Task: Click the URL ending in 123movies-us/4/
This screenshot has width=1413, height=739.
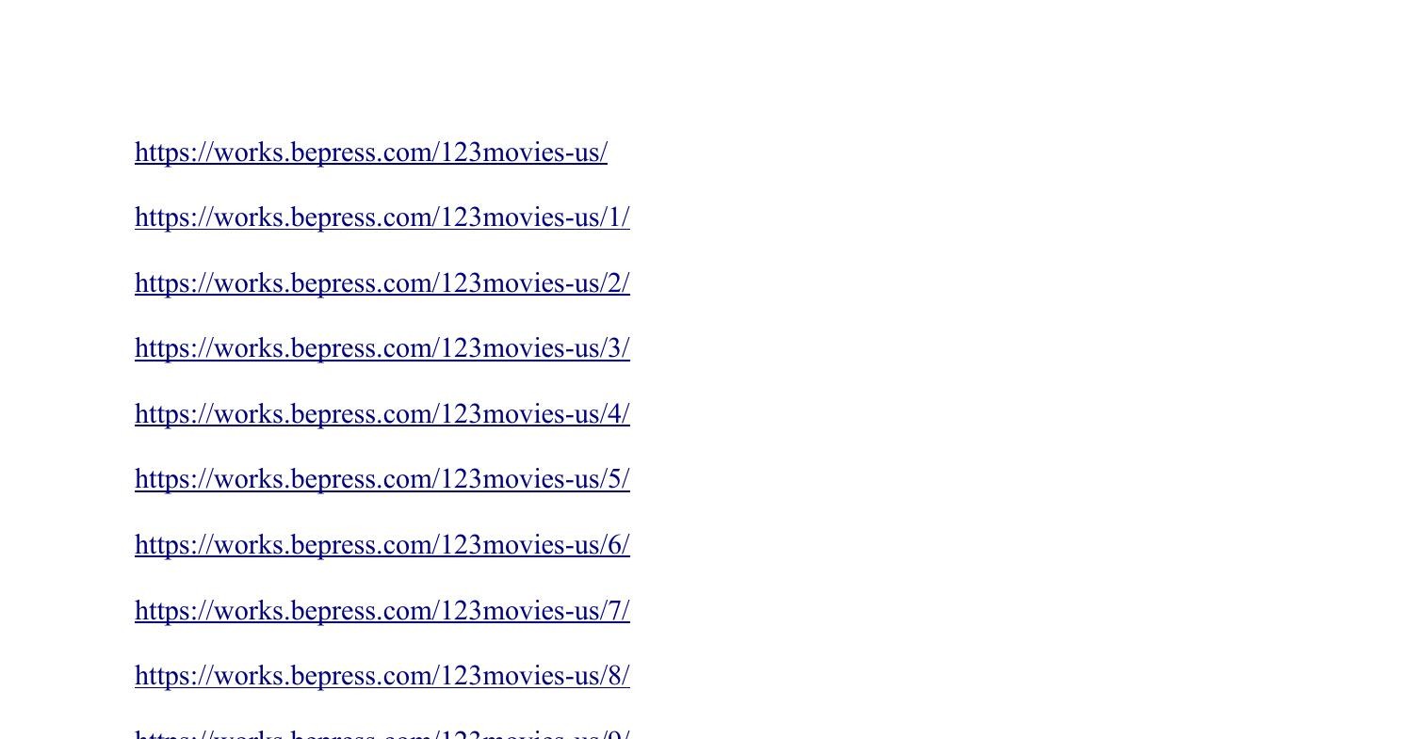Action: click(382, 414)
